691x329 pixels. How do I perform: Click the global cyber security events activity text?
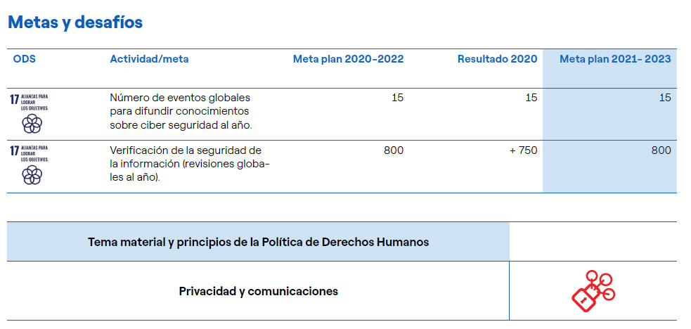[181, 111]
